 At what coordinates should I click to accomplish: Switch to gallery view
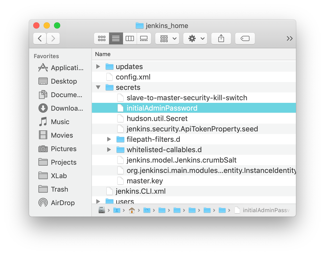click(x=144, y=38)
